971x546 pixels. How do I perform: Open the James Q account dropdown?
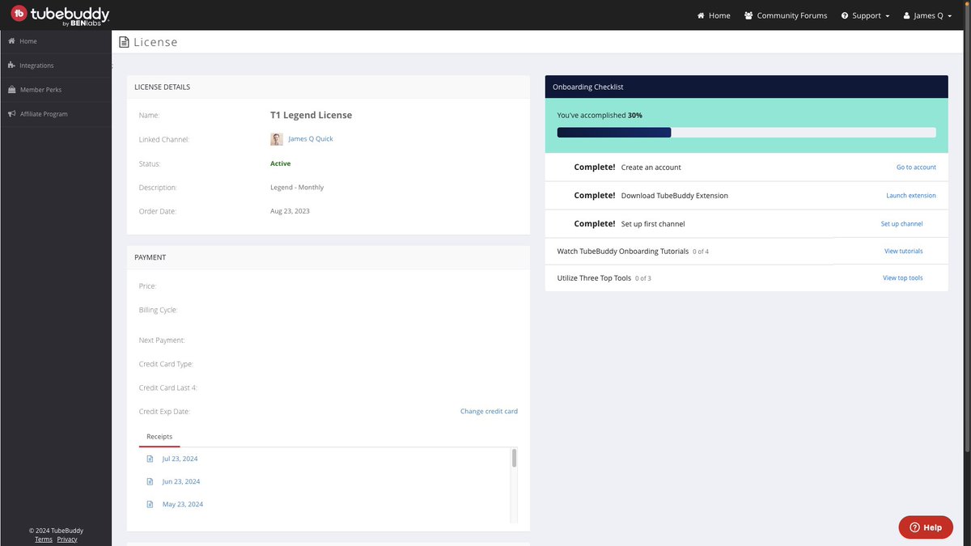point(927,15)
